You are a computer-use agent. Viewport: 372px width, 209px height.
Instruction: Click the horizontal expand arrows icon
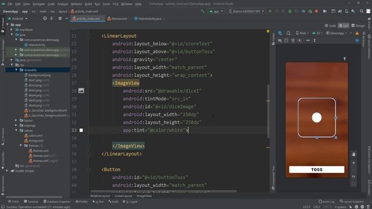pyautogui.click(x=308, y=41)
